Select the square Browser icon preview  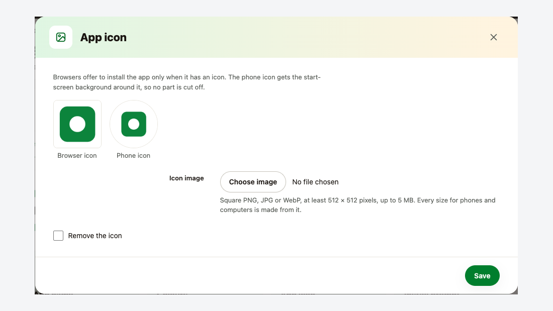coord(77,124)
